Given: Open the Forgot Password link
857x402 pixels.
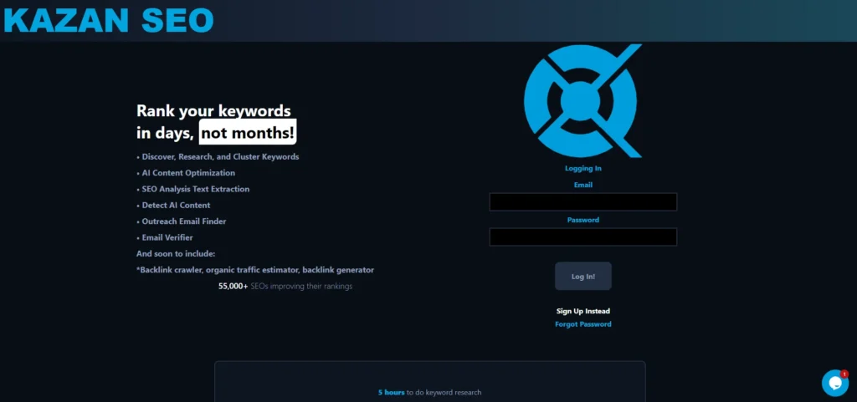Looking at the screenshot, I should tap(583, 324).
